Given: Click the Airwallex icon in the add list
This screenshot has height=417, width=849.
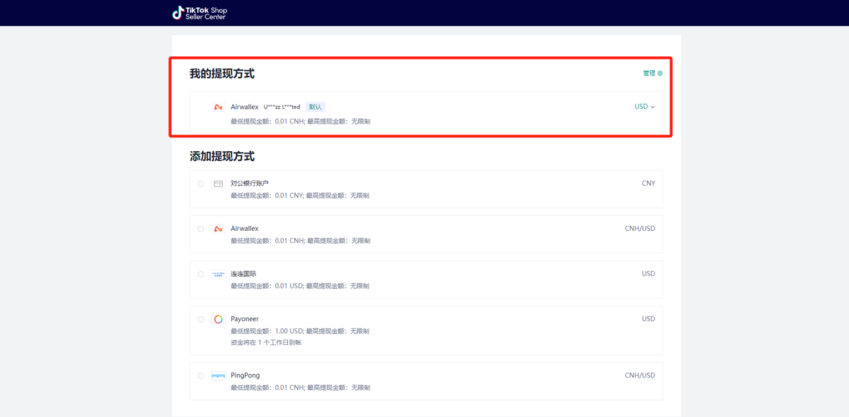Looking at the screenshot, I should pyautogui.click(x=218, y=229).
